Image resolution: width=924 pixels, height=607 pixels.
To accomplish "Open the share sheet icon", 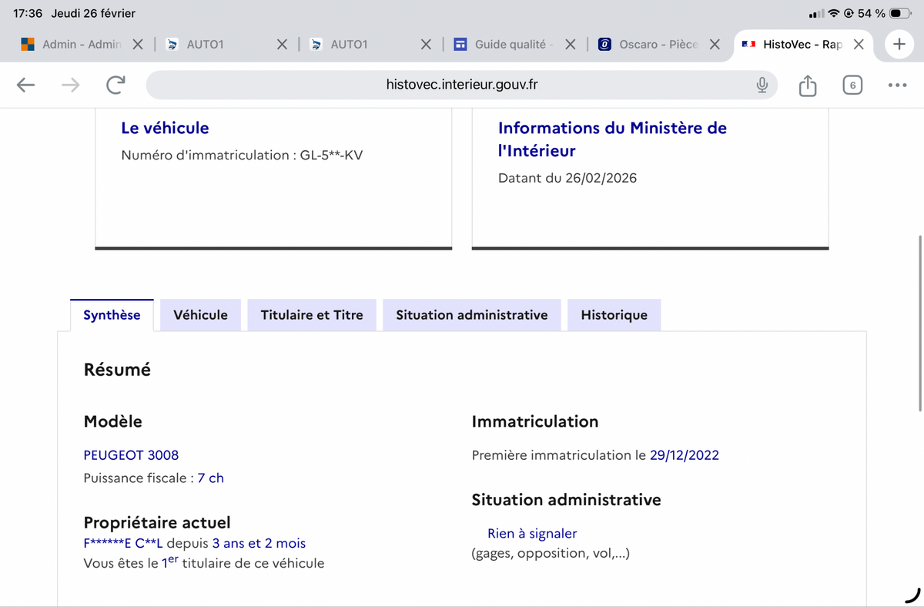I will click(x=807, y=85).
